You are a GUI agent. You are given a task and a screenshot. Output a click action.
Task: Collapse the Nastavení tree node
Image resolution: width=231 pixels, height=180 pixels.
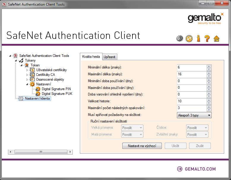[x=27, y=84]
